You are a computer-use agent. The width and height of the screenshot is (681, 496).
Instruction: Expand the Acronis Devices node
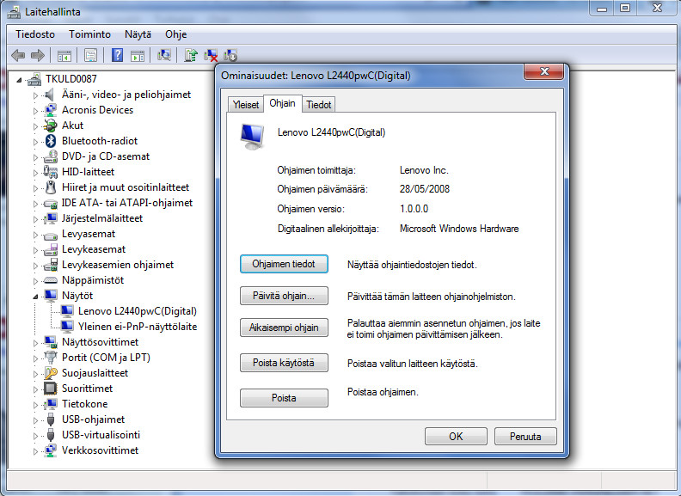tap(35, 110)
